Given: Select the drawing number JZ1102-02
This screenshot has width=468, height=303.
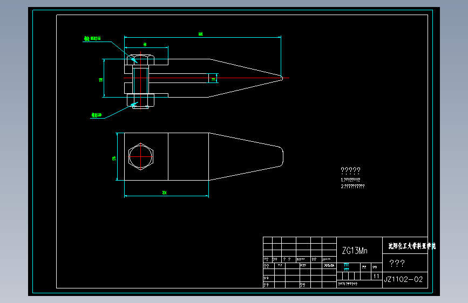Looking at the screenshot, I should (x=403, y=279).
